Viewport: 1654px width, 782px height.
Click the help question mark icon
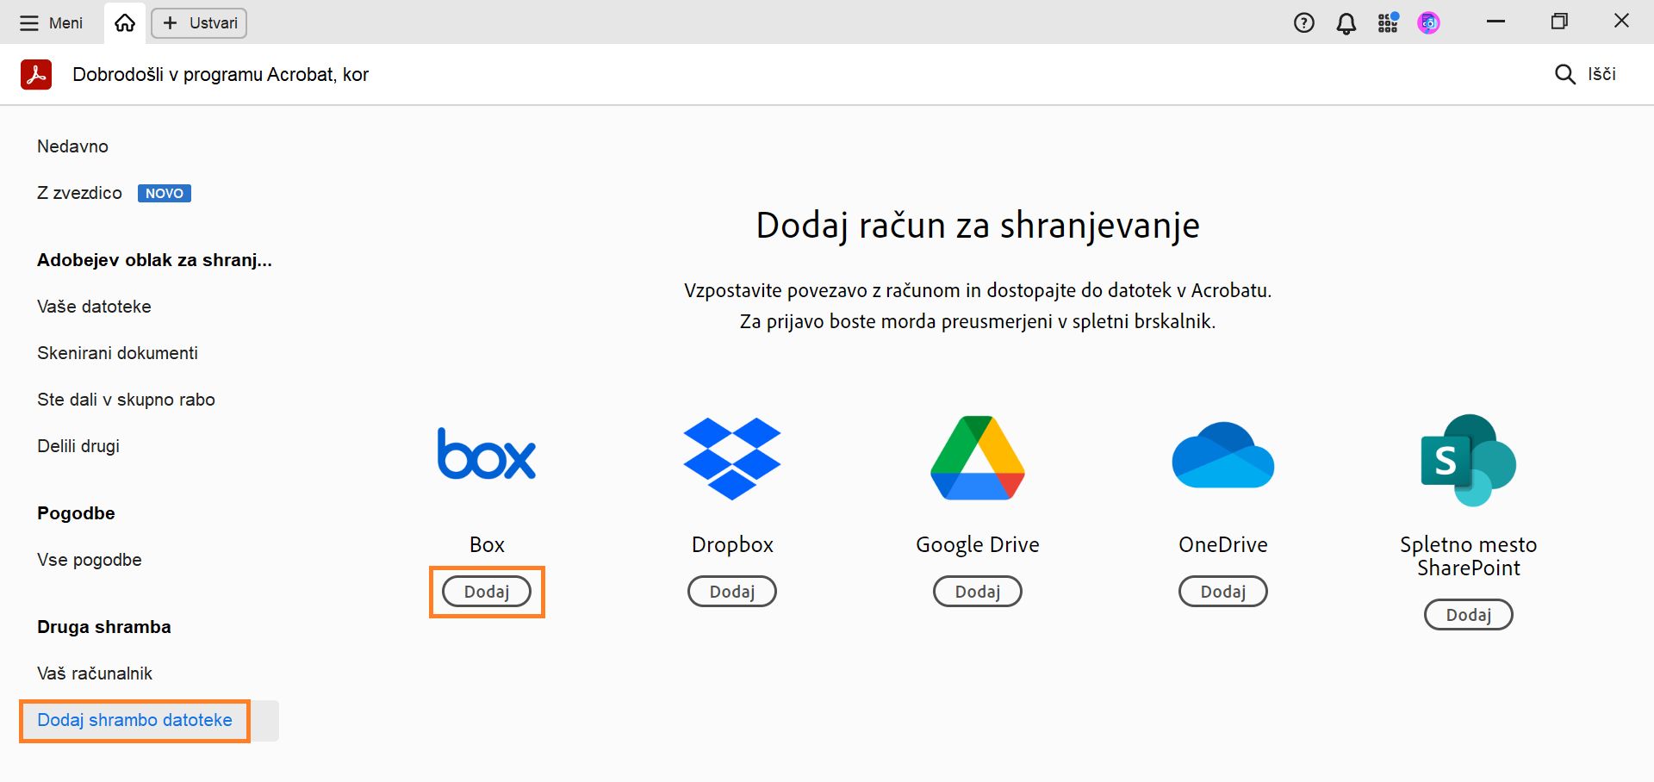point(1303,22)
